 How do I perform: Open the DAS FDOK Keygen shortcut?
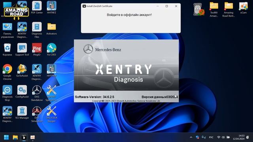coord(51,114)
